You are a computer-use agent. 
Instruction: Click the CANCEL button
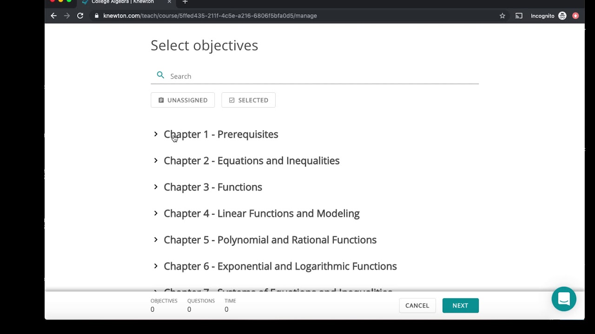click(x=417, y=305)
